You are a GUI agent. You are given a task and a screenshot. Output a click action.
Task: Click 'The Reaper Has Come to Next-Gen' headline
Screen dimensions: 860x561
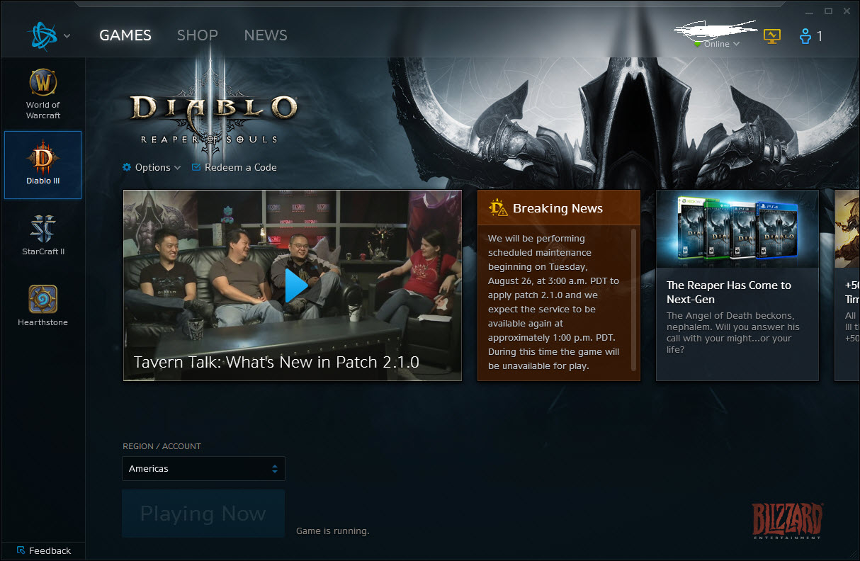click(x=729, y=292)
